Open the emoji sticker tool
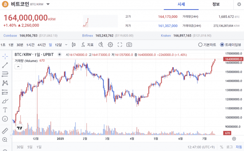This screenshot has height=151, width=244. pyautogui.click(x=5, y=119)
